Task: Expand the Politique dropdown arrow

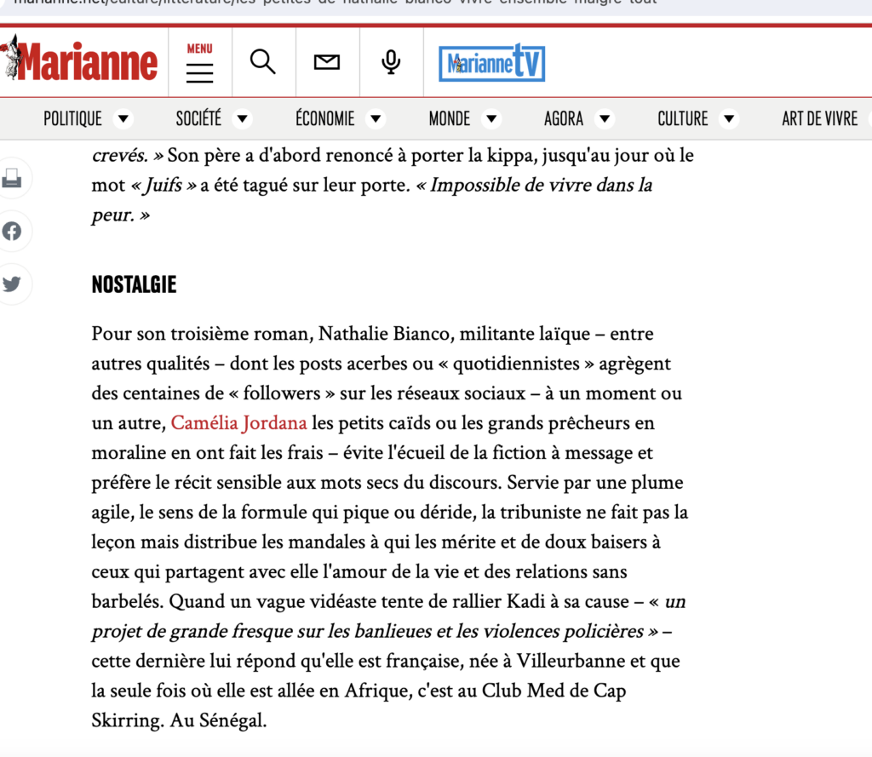Action: coord(123,119)
